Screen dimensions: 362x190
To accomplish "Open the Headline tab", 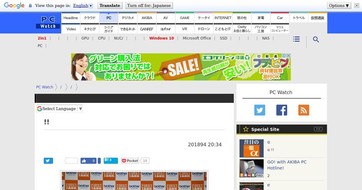I will (x=71, y=17).
